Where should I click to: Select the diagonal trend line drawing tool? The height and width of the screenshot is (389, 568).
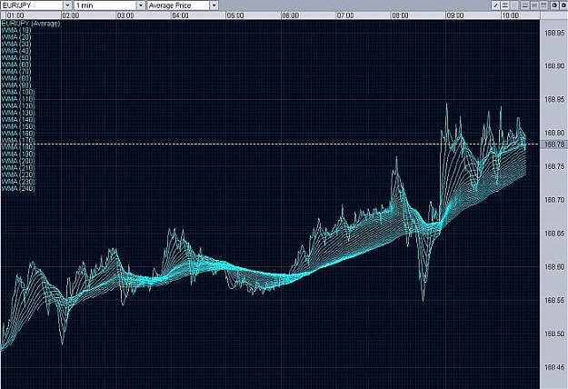pyautogui.click(x=495, y=5)
